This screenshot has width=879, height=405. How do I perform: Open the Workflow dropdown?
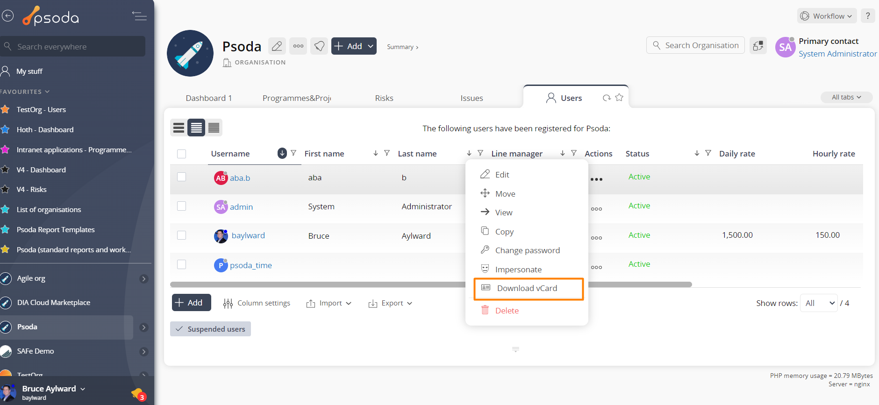pyautogui.click(x=827, y=16)
